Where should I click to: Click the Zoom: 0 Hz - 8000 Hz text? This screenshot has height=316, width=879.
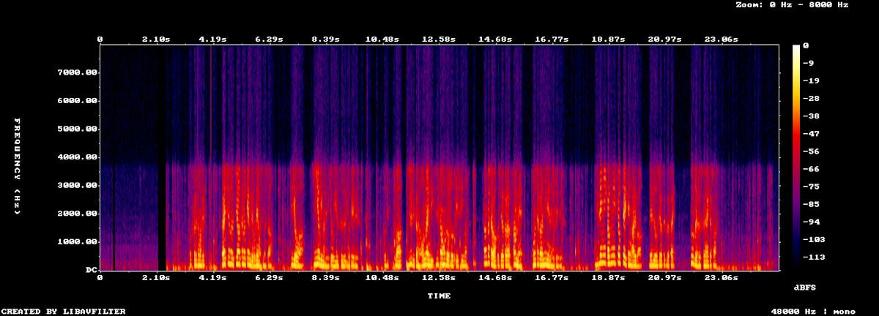(x=792, y=5)
